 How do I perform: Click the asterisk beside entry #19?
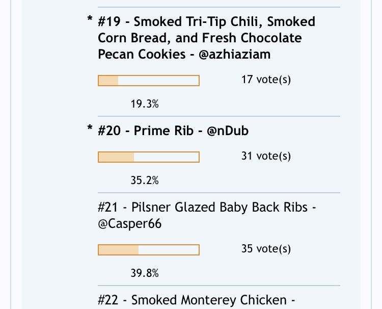coord(90,19)
